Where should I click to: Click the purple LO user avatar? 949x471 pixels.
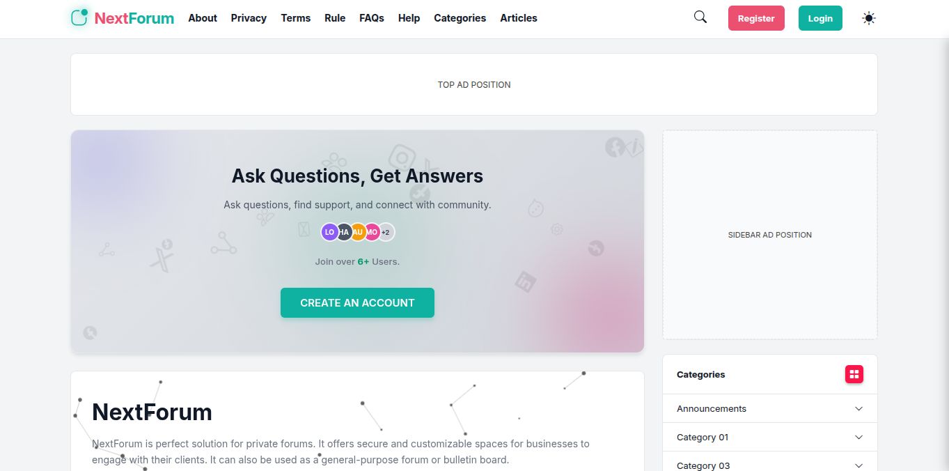[x=329, y=232]
